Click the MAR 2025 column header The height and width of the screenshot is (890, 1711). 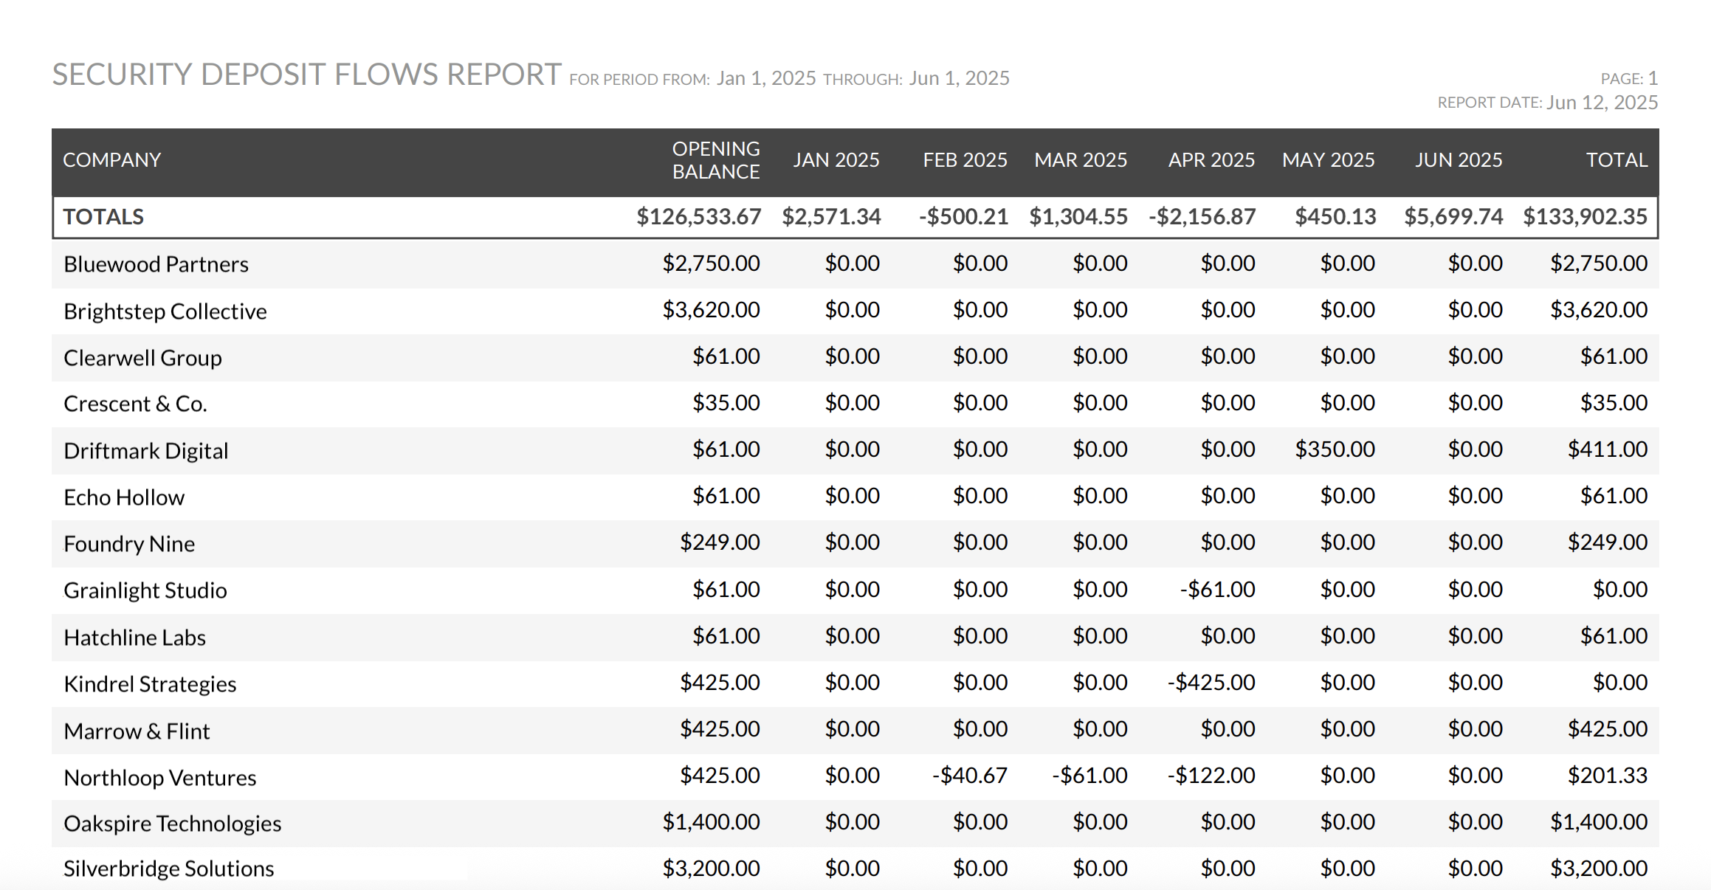click(1080, 160)
